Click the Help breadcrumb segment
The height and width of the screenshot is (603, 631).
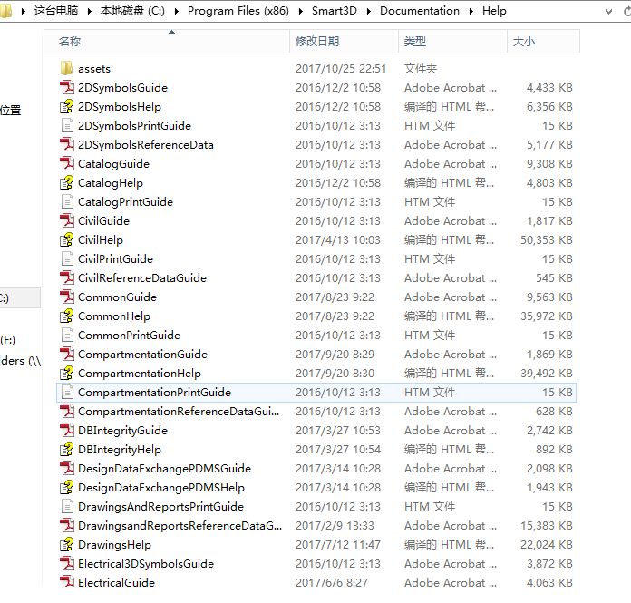494,11
